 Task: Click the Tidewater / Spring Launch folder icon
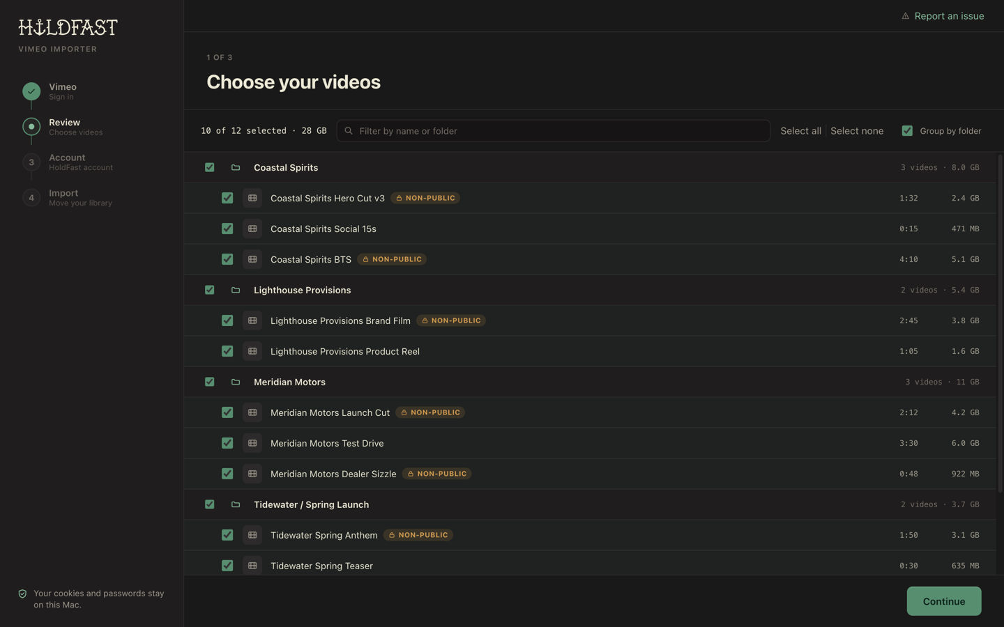236,505
